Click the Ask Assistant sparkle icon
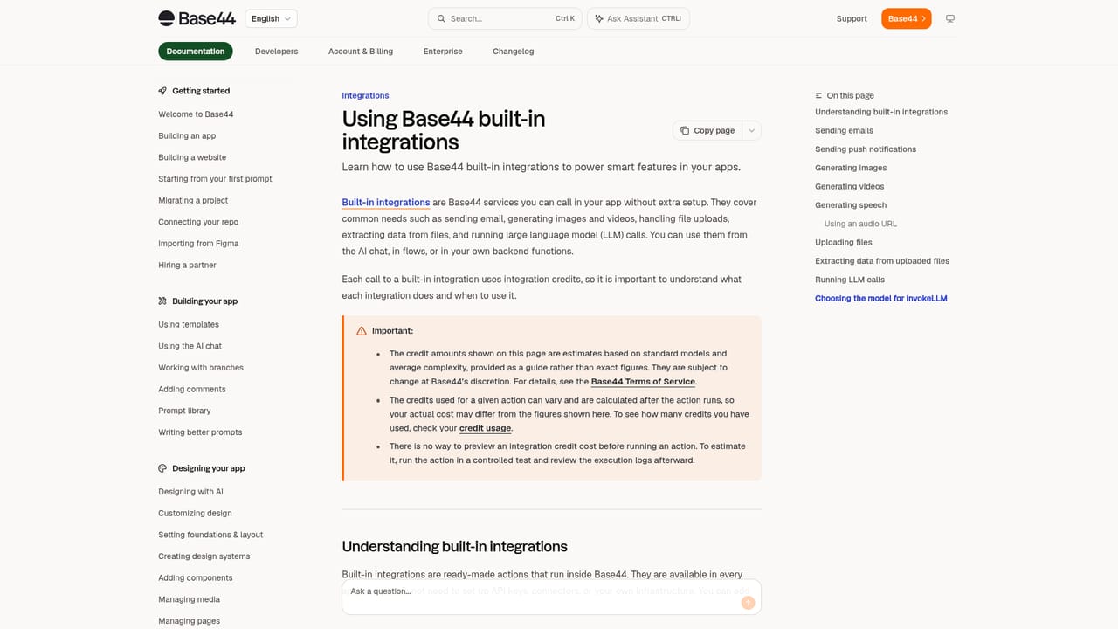The image size is (1118, 629). [599, 18]
